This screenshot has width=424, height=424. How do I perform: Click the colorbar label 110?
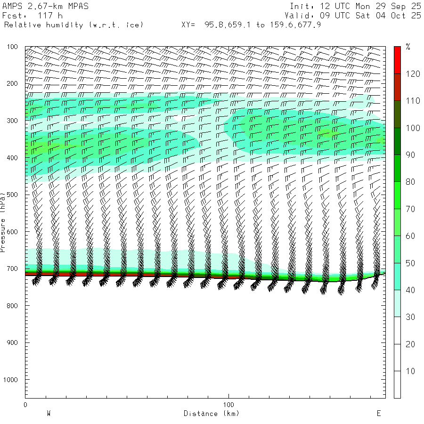pos(413,101)
